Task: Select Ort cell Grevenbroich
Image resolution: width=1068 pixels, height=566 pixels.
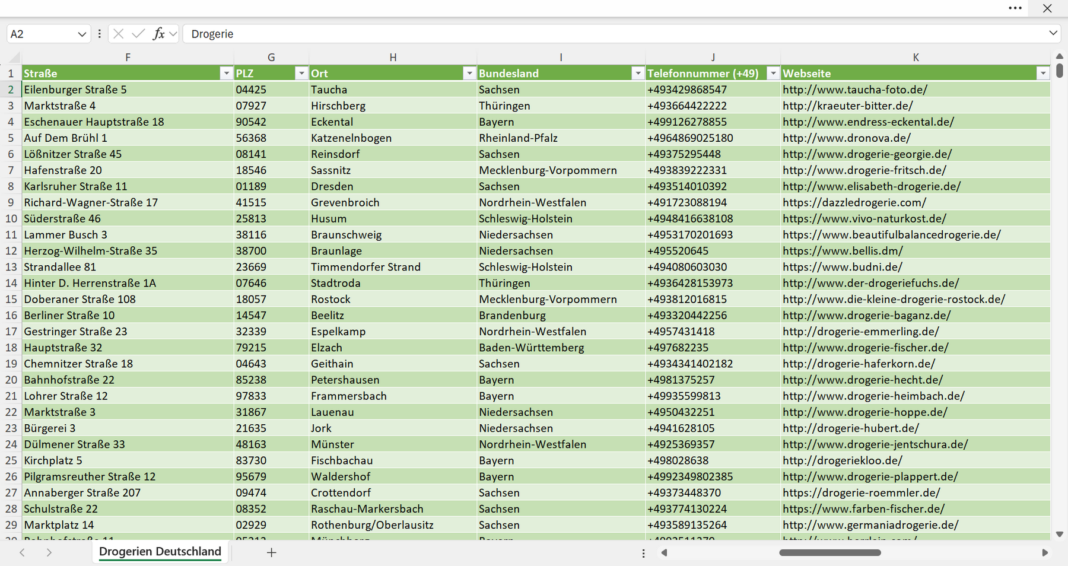Action: pyautogui.click(x=393, y=202)
